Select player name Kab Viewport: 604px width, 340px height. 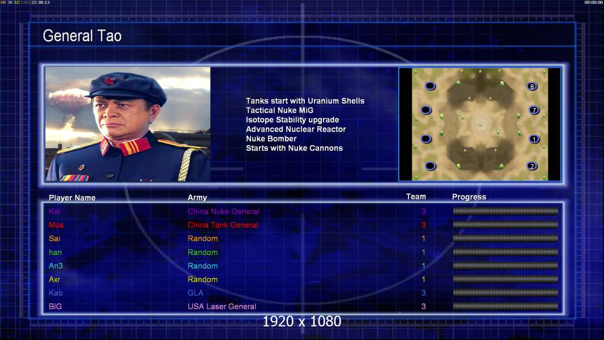56,293
